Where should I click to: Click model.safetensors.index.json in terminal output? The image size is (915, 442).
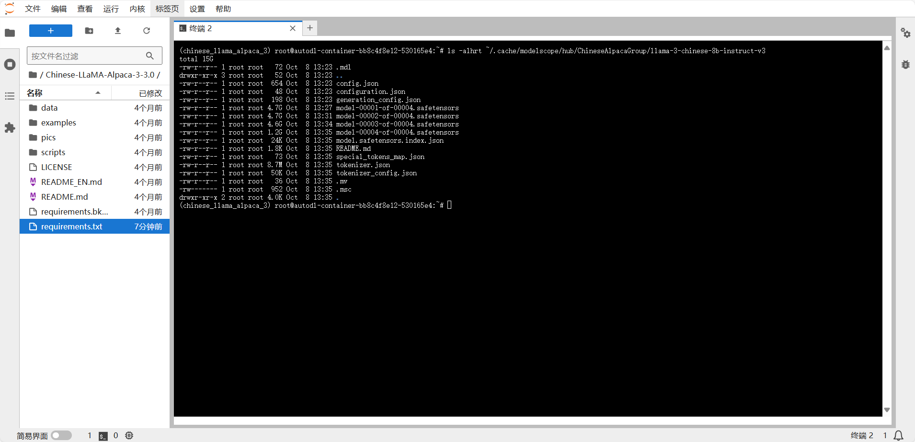390,140
